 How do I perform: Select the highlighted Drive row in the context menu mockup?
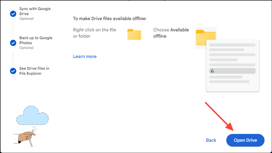[232, 71]
